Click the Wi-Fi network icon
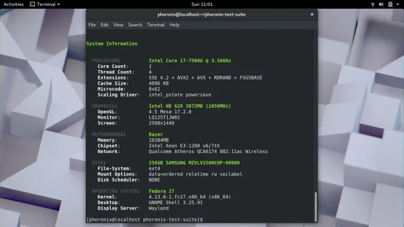This screenshot has width=404, height=227. click(x=372, y=4)
